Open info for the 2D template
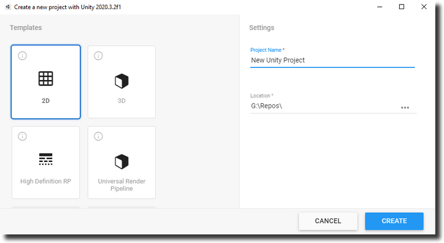Screen dimensions: 444x243 [x=22, y=56]
